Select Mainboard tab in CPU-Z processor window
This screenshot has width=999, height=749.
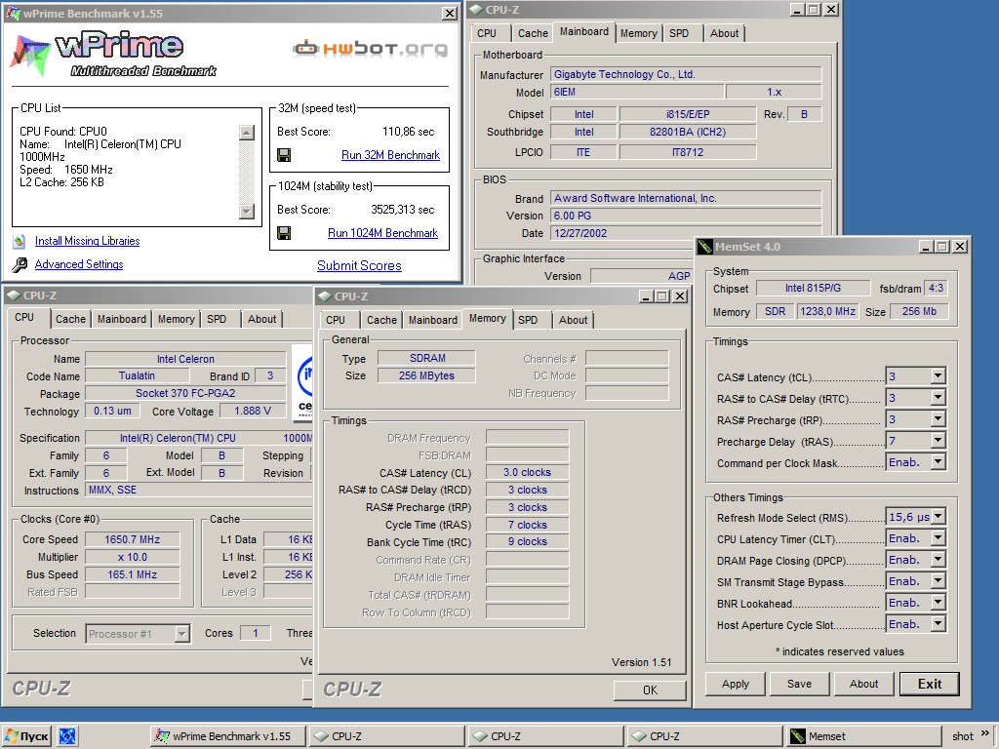click(x=122, y=319)
